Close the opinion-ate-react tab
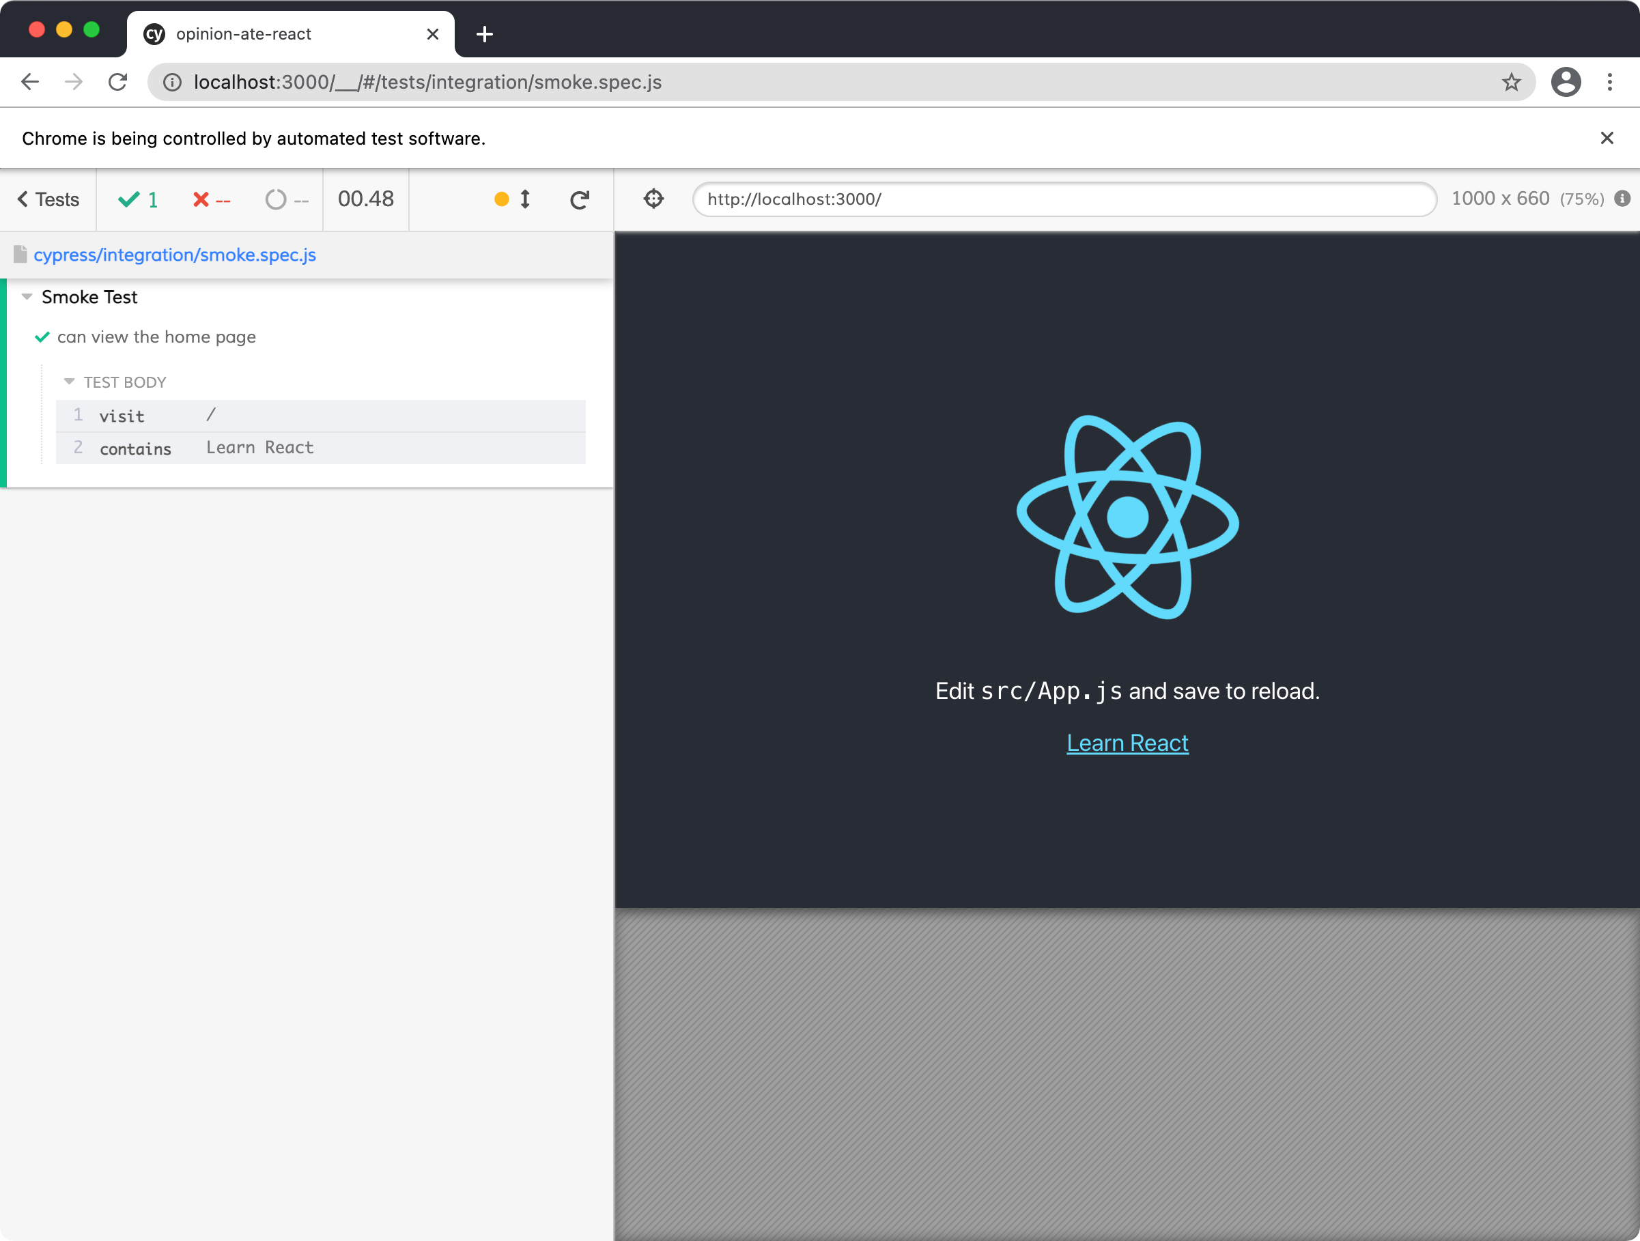Image resolution: width=1640 pixels, height=1241 pixels. [x=433, y=34]
